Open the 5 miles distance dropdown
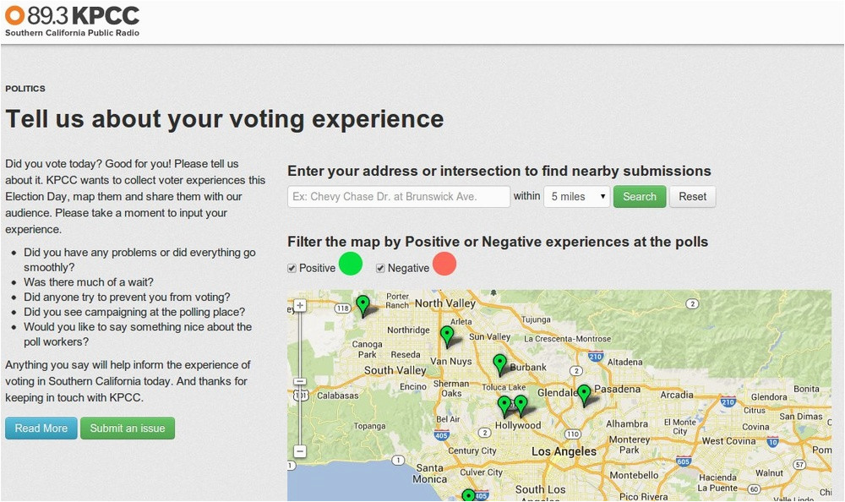Screen dimensions: 845x502 coord(576,197)
